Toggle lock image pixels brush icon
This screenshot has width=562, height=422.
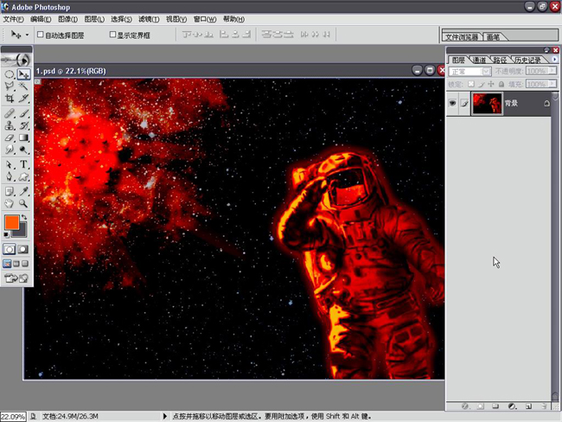482,84
